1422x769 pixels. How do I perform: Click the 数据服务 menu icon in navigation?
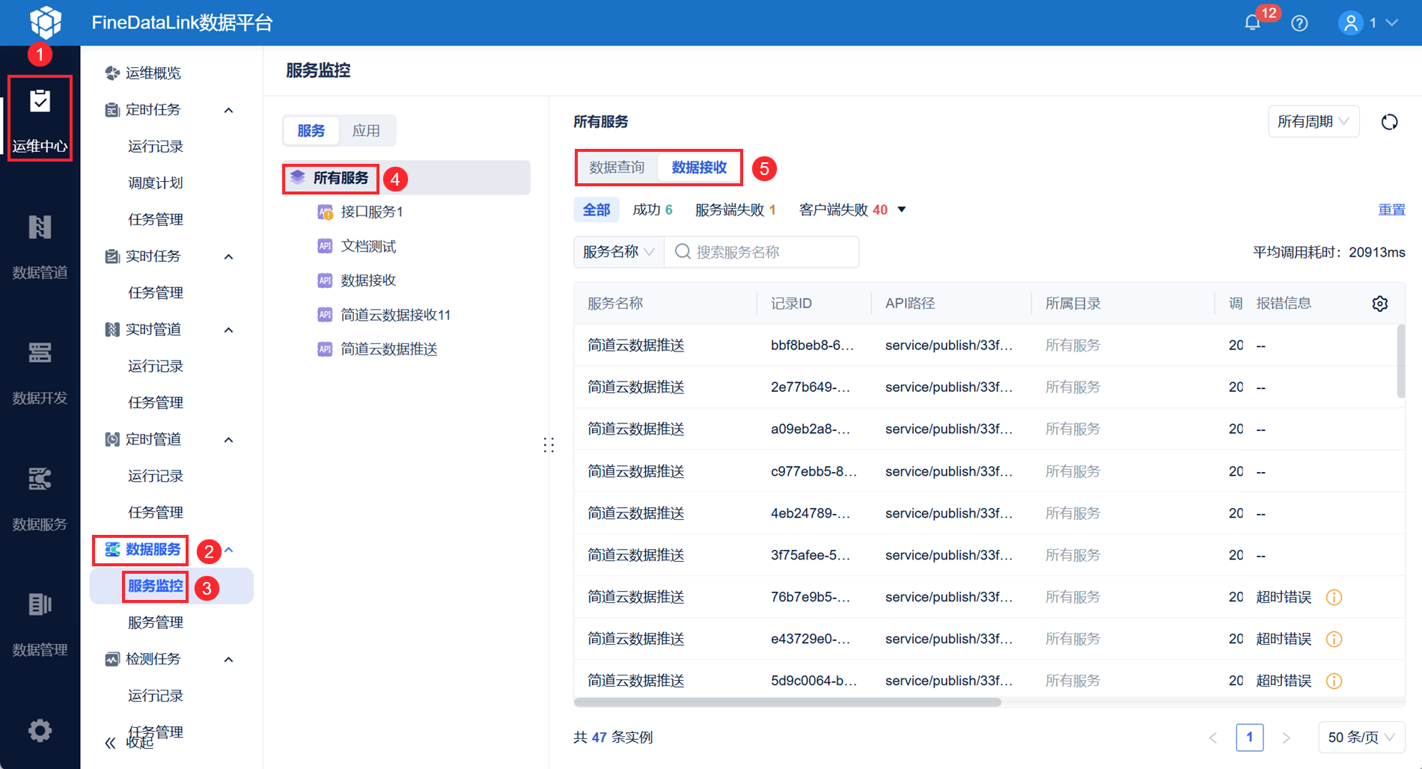[112, 550]
